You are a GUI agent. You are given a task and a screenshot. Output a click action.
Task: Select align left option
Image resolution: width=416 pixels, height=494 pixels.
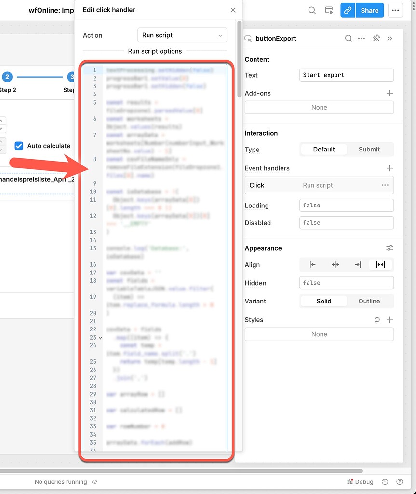312,264
